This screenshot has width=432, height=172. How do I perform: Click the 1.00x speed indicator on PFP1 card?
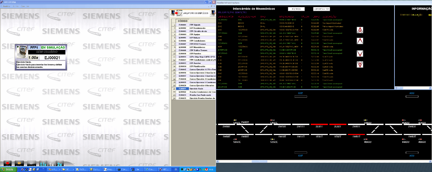pos(33,58)
